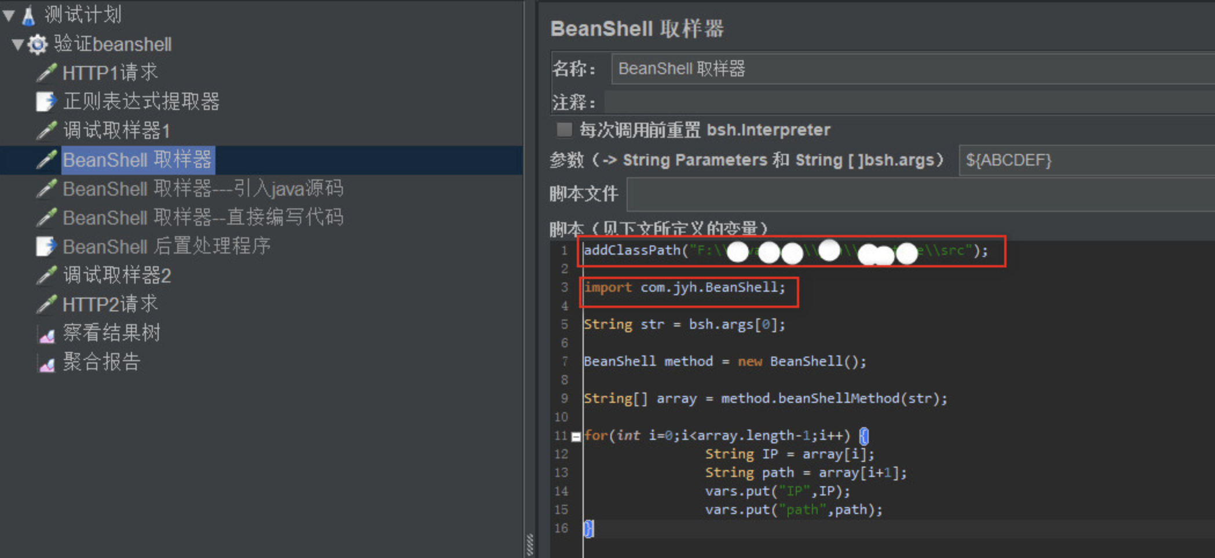Click the gear icon of 验证beanshell

click(x=38, y=45)
